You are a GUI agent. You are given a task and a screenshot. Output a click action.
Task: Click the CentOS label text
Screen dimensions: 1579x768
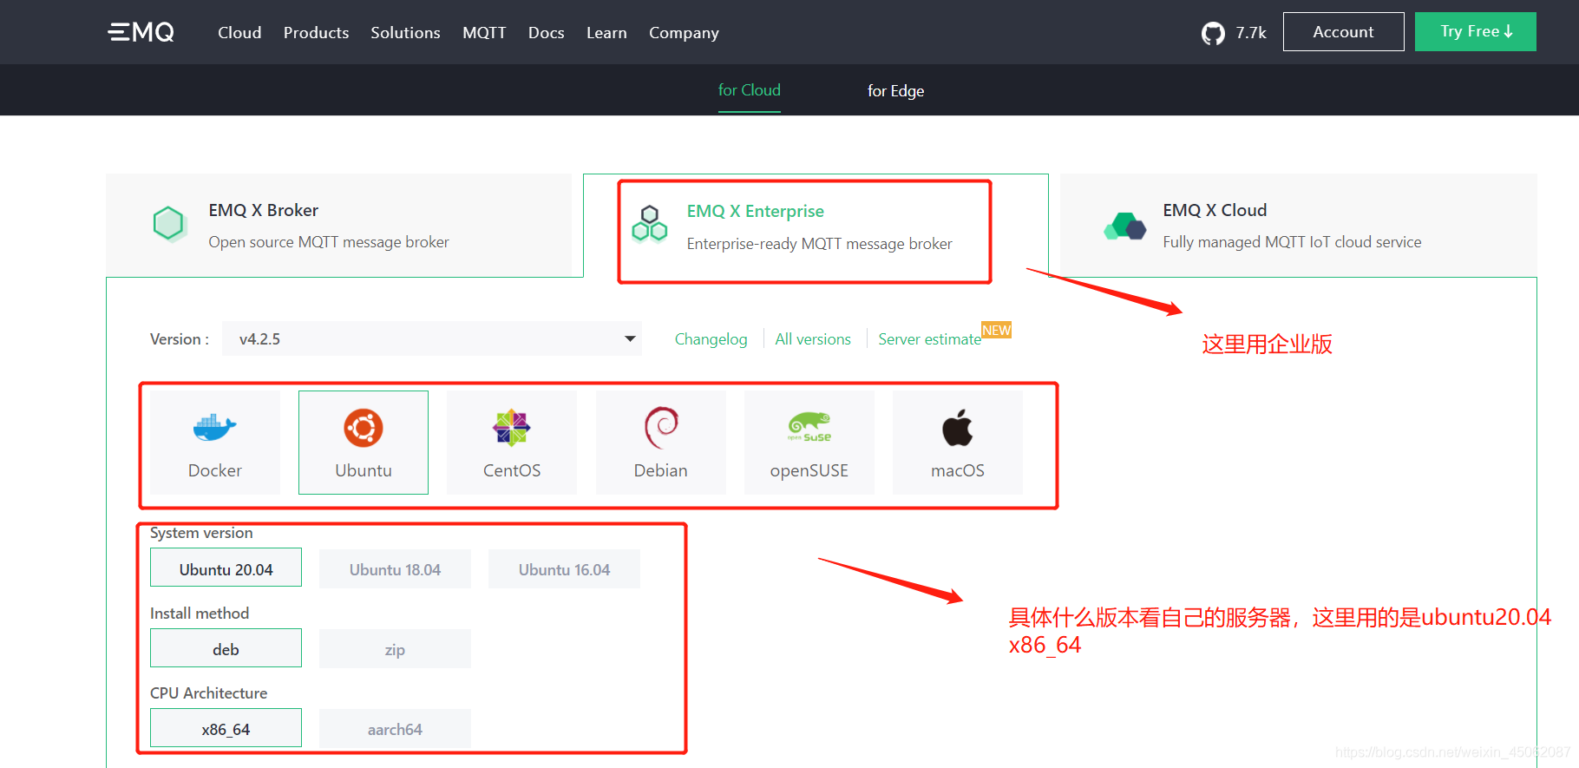pos(512,470)
